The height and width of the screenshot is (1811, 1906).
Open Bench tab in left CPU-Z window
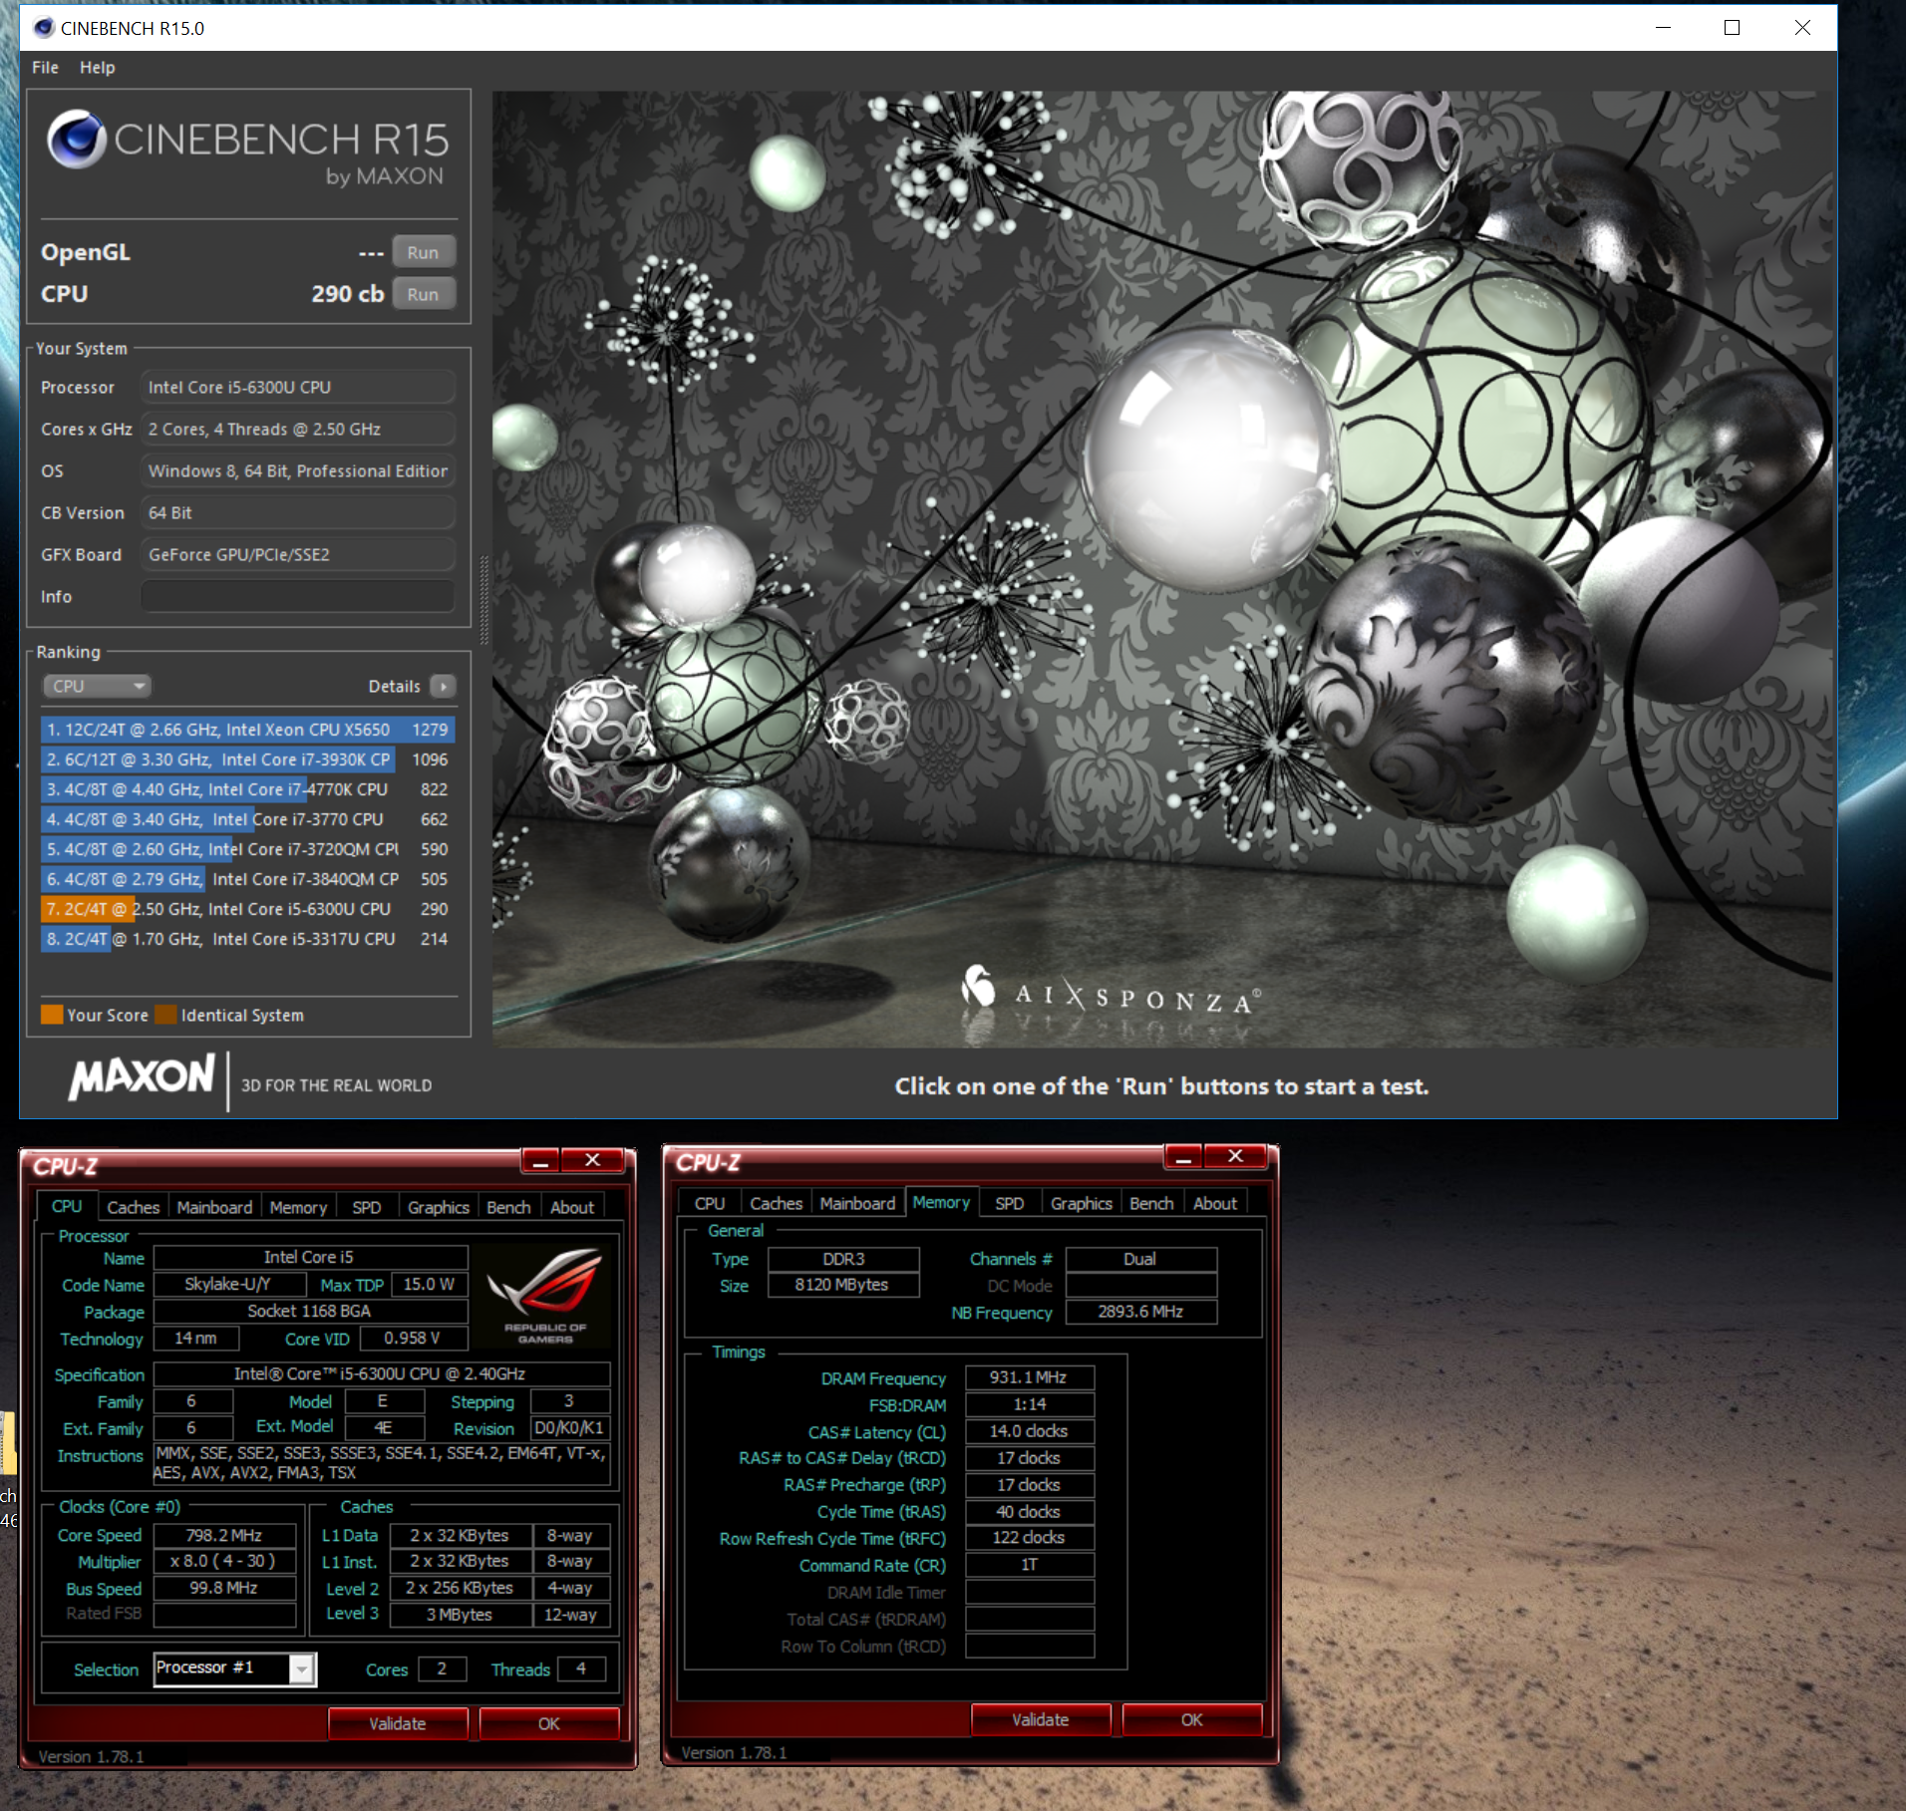click(508, 1207)
